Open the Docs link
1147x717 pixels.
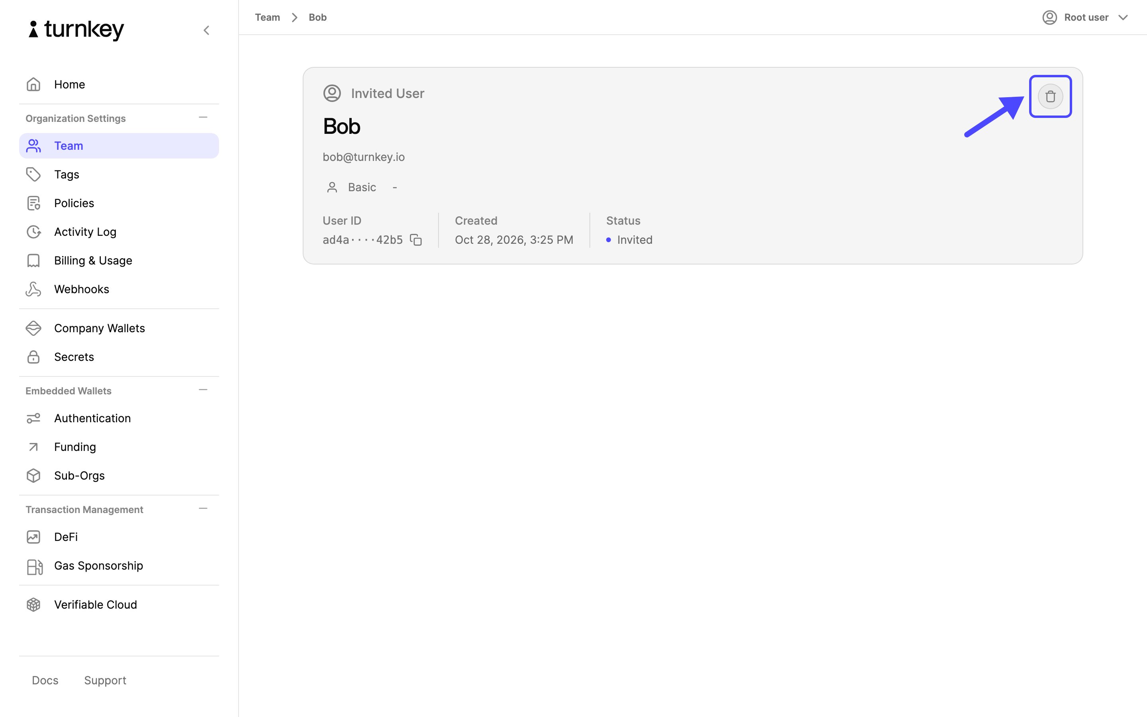coord(45,680)
